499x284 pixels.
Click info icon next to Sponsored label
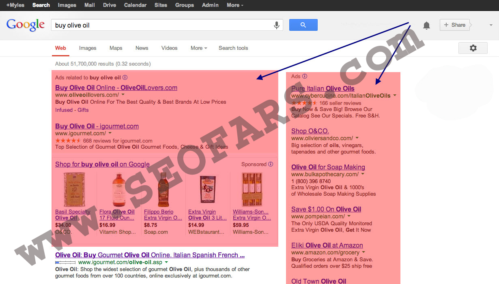(271, 164)
